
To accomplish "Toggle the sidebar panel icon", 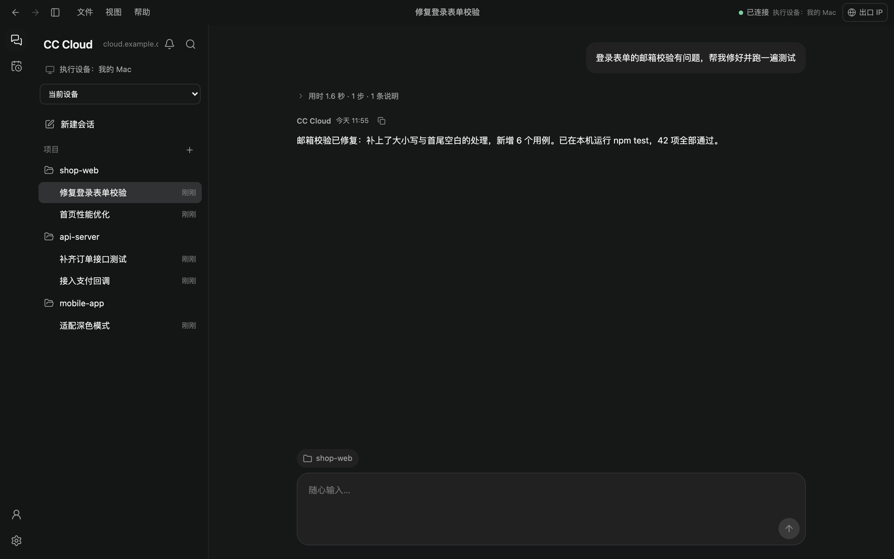I will pos(56,12).
